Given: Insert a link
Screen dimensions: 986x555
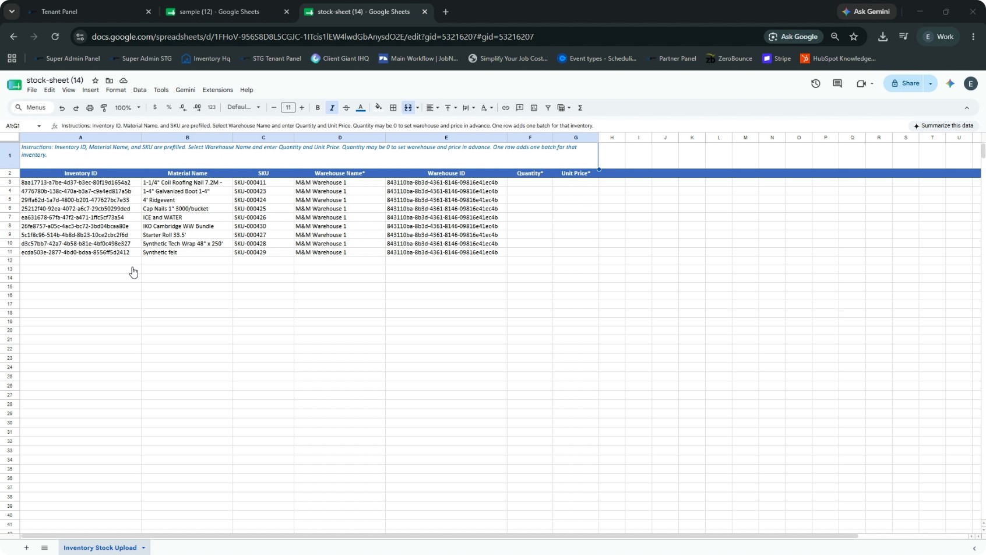Looking at the screenshot, I should click(x=505, y=107).
